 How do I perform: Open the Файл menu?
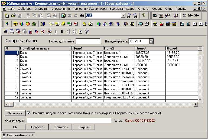[11, 9]
